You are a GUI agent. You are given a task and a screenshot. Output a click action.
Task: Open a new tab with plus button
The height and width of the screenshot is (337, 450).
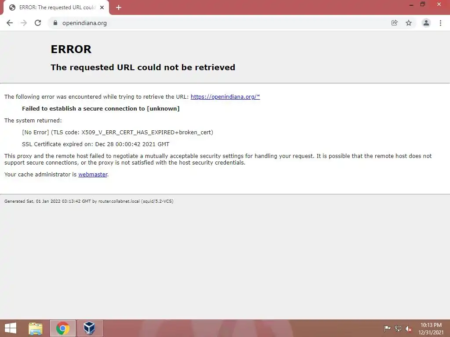(119, 8)
